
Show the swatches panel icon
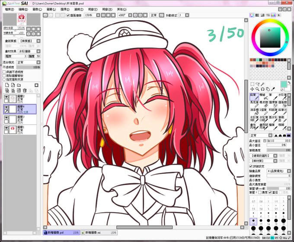[x=273, y=15]
